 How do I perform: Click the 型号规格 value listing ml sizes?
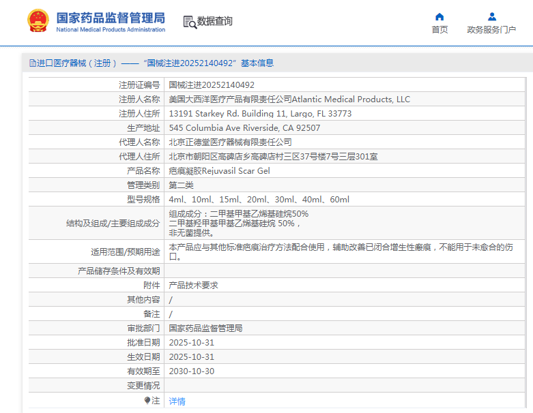tap(259, 200)
